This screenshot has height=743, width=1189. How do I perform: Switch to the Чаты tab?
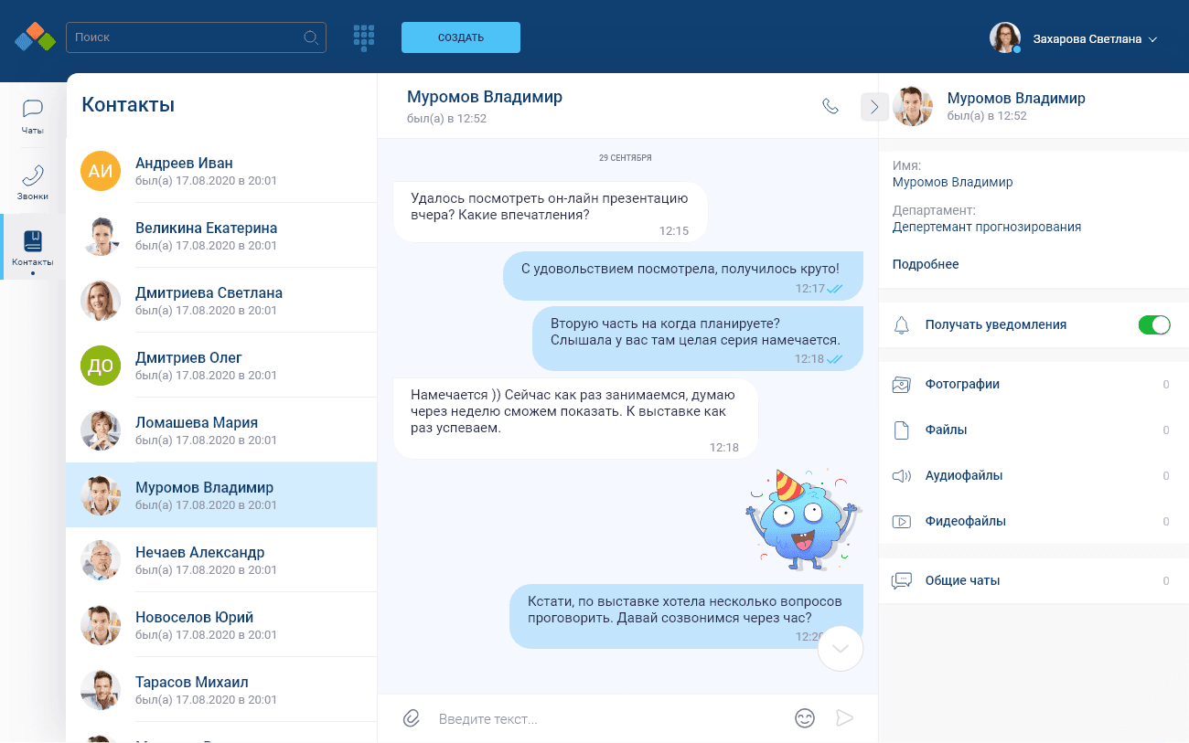[x=32, y=116]
